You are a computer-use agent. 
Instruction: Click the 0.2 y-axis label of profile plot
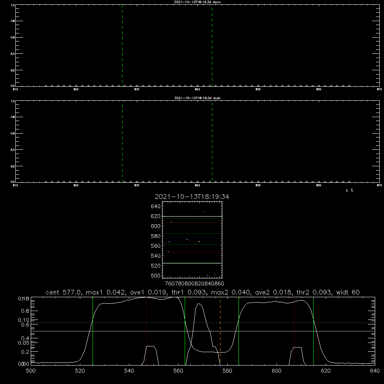click(25, 352)
